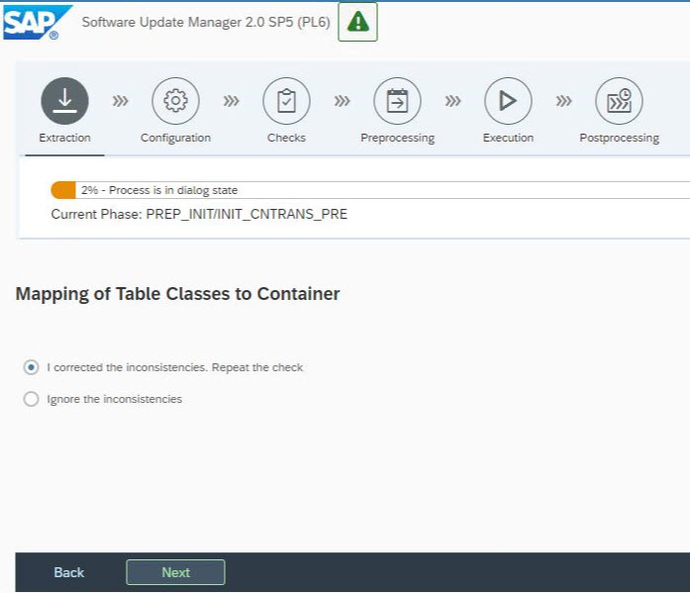Select the Extraction download step icon
690x593 pixels.
tap(64, 101)
